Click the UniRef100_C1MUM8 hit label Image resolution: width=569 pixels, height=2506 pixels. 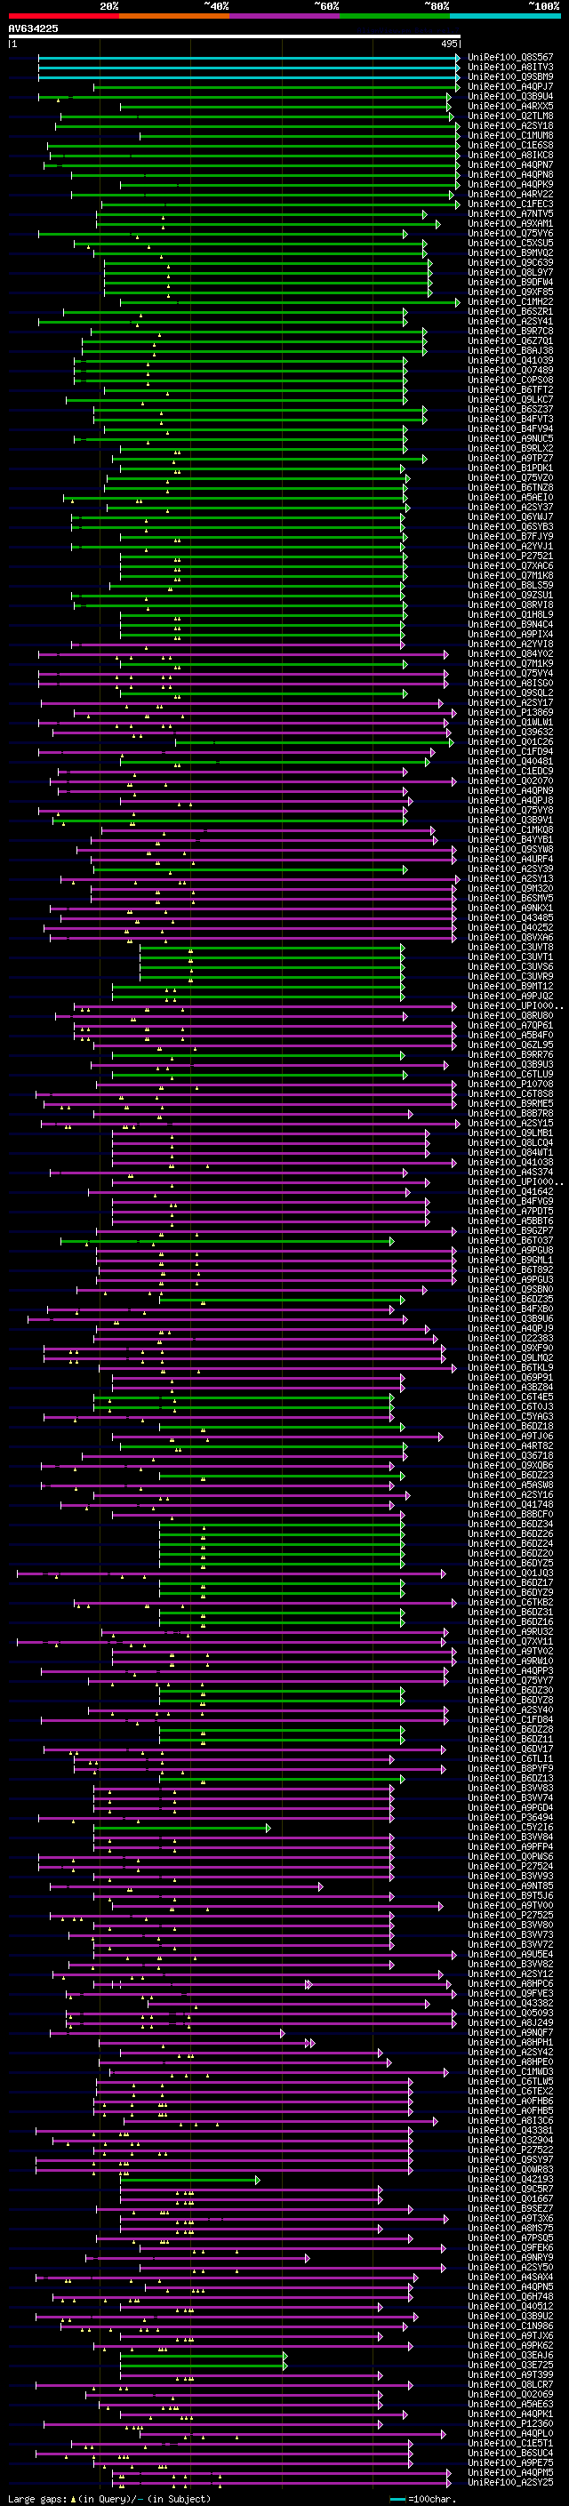click(510, 135)
